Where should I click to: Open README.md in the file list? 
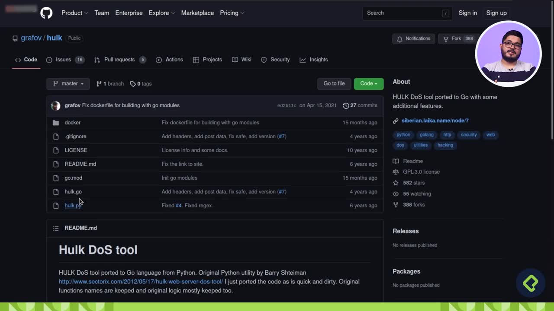coord(80,164)
